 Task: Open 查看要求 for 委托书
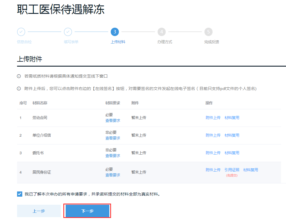click(113, 156)
